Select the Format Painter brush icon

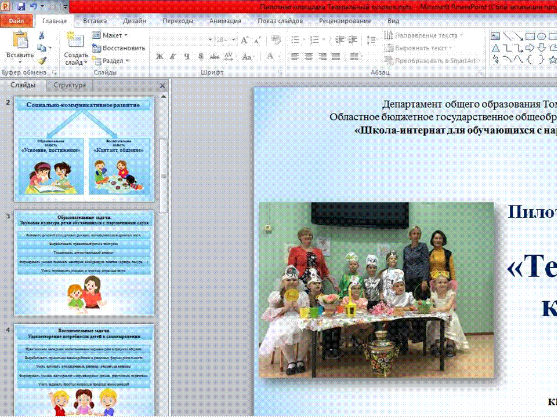click(x=41, y=60)
